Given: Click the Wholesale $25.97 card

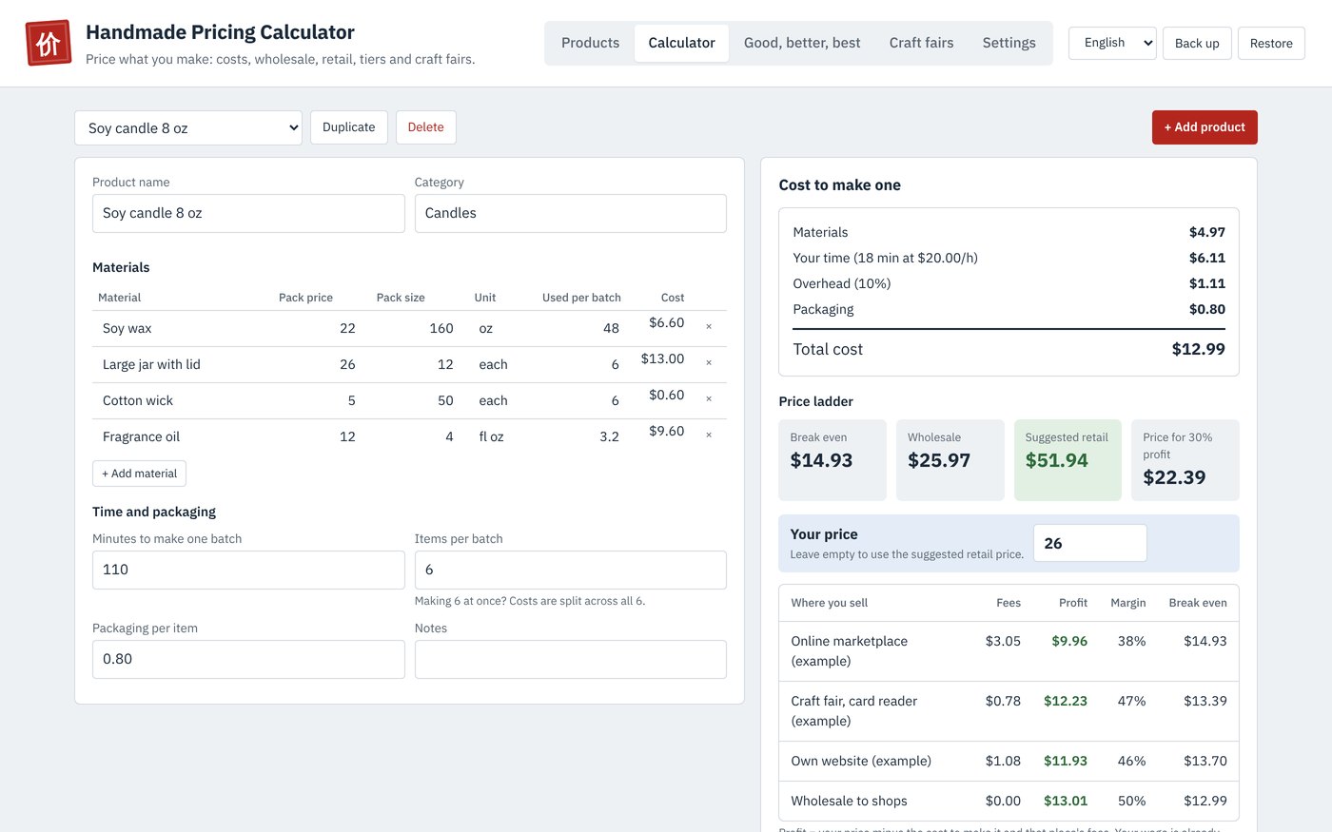Looking at the screenshot, I should point(950,460).
